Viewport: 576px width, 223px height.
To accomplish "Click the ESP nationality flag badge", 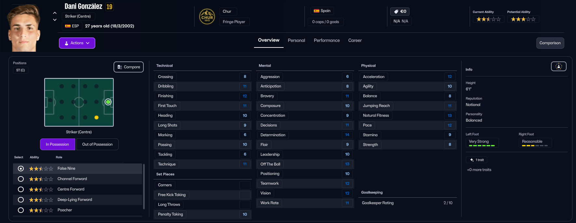I will [x=72, y=26].
